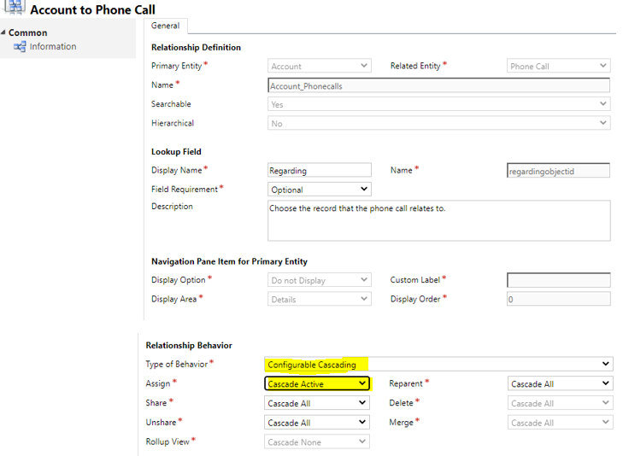Click the Custom Label input field

(x=559, y=280)
